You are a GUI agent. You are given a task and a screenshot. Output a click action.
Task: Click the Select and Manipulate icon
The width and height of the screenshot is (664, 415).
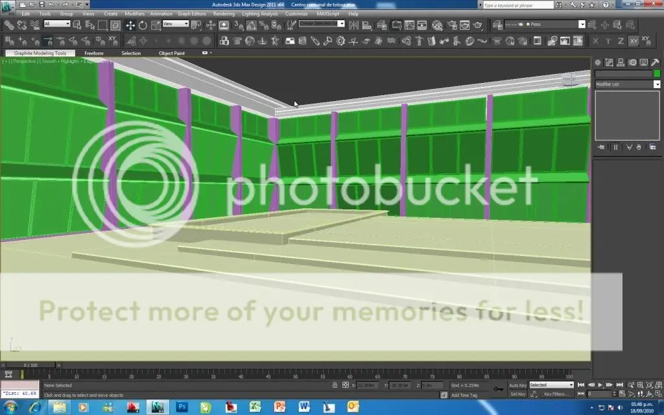(x=211, y=25)
